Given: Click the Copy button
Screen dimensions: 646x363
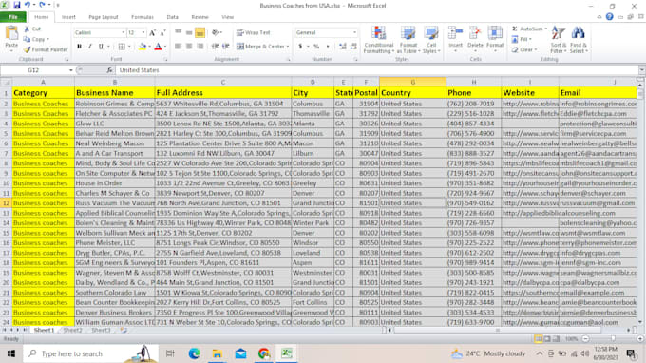Looking at the screenshot, I should pyautogui.click(x=35, y=39).
